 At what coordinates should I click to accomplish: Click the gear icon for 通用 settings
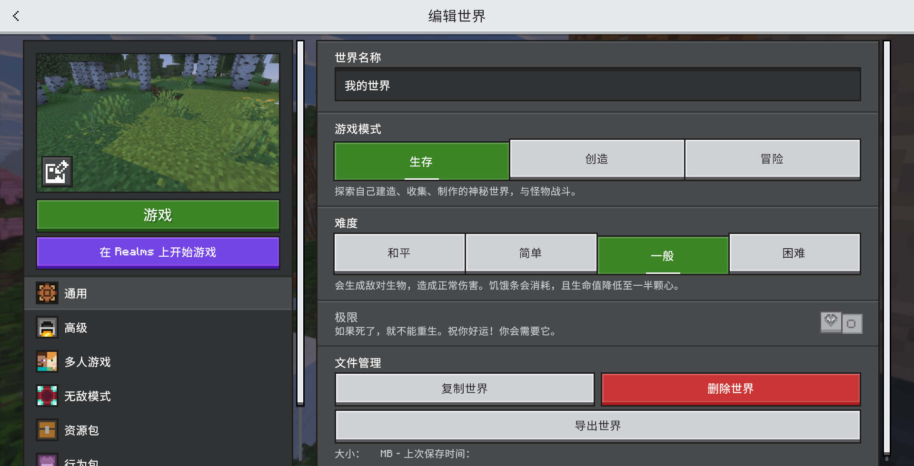pyautogui.click(x=47, y=293)
